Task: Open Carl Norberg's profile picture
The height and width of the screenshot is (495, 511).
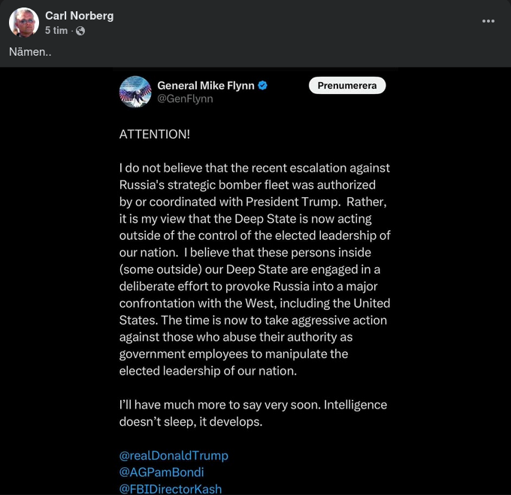Action: pos(24,23)
